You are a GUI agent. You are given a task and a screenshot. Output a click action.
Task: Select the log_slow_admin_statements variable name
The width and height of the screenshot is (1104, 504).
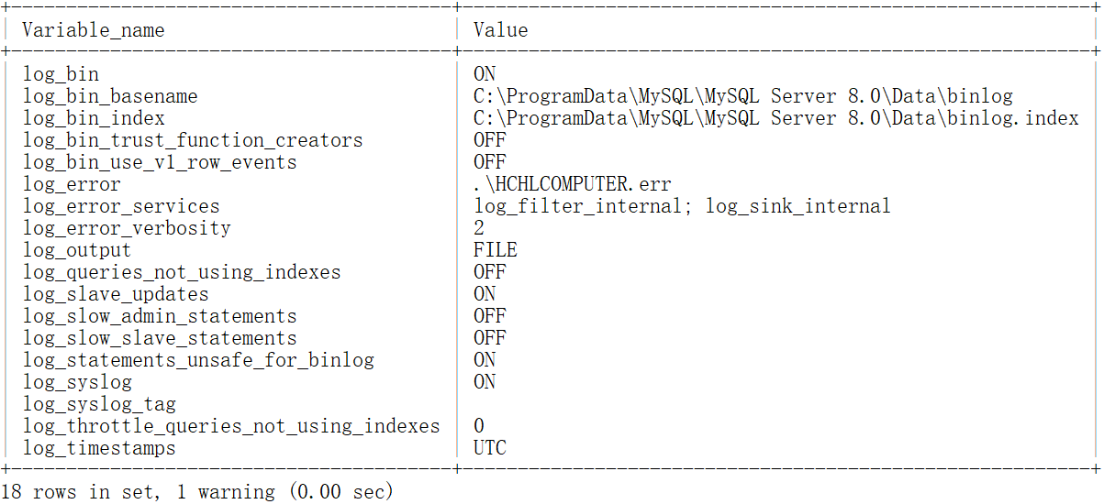pyautogui.click(x=160, y=316)
